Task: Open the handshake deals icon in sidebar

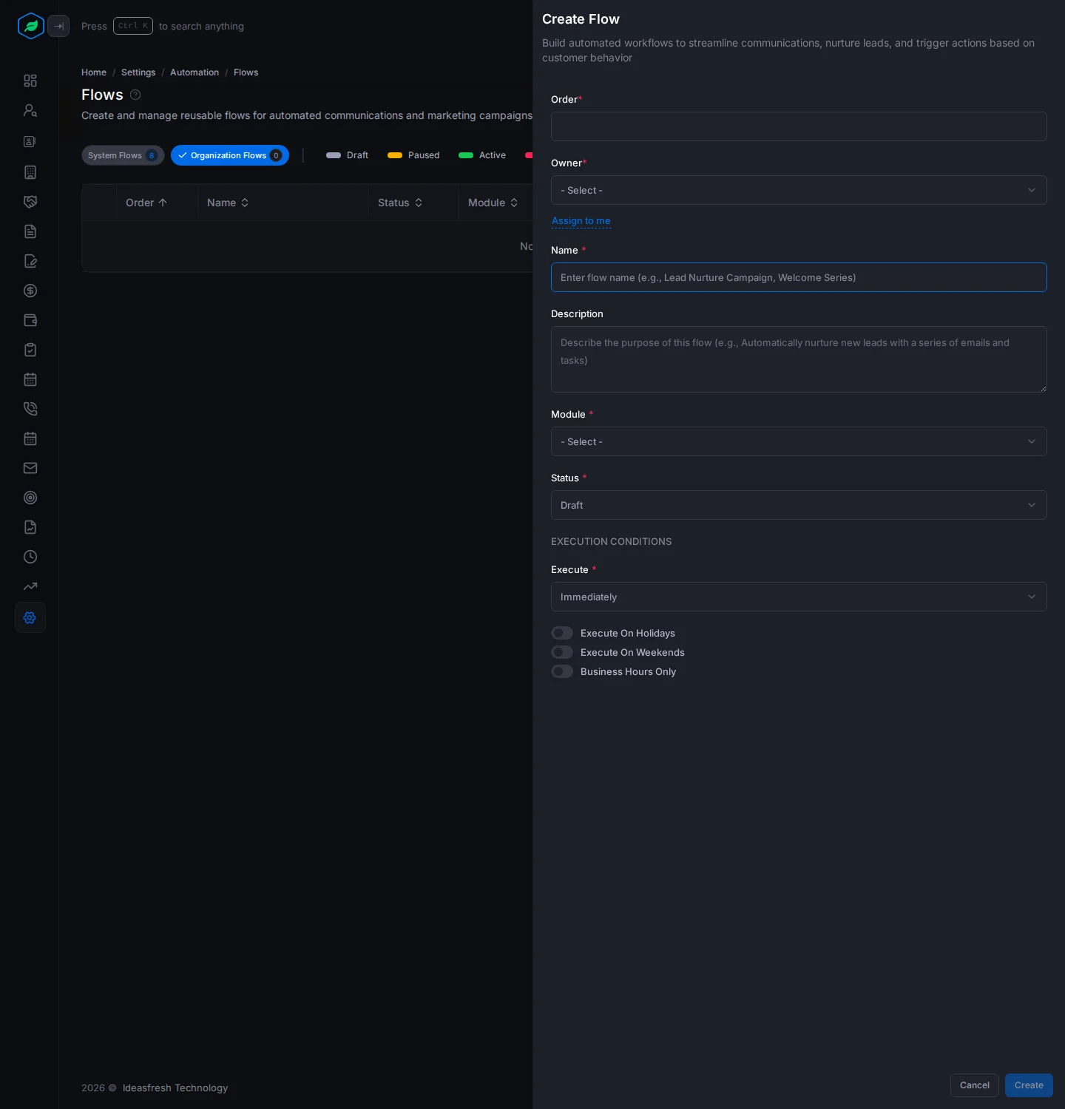Action: 30,202
